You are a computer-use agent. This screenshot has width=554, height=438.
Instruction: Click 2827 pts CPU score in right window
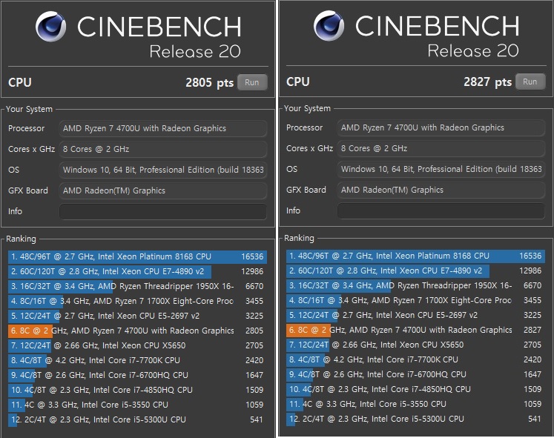pos(487,82)
